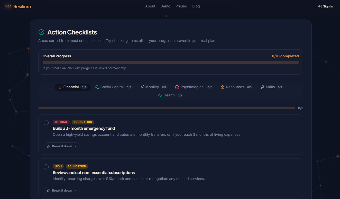
Task: Click sparkle icon on subscriptions card
Action: (x=49, y=191)
